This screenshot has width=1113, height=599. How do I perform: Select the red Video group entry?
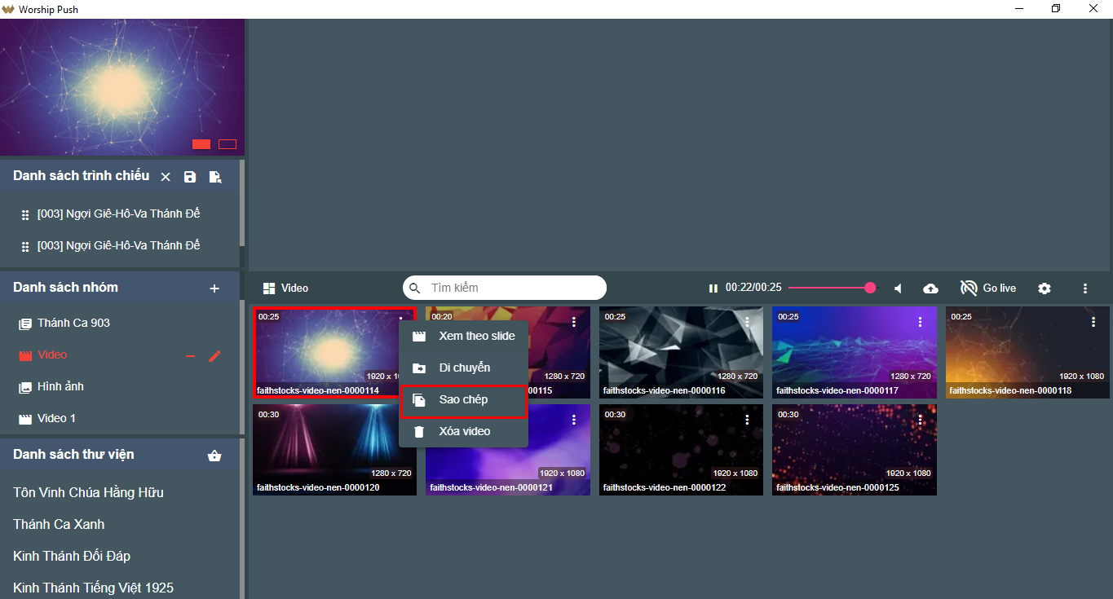click(x=52, y=355)
